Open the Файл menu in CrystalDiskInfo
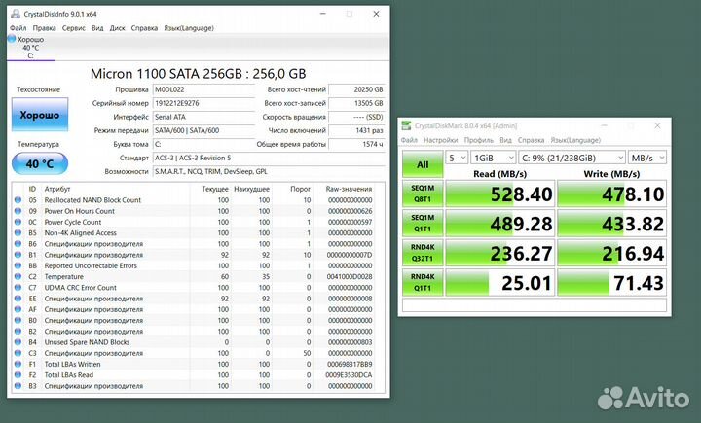The height and width of the screenshot is (423, 701). (18, 28)
